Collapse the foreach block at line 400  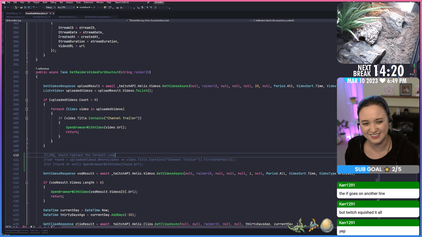tap(27, 109)
